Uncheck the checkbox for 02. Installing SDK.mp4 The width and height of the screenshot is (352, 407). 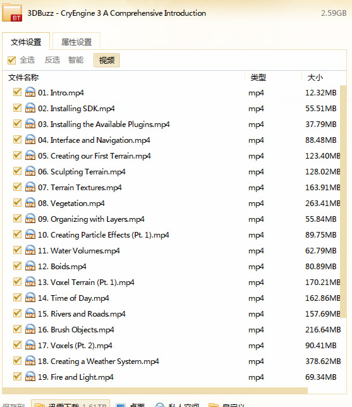point(18,107)
